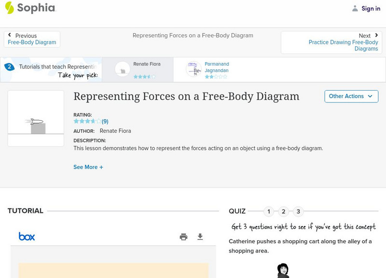Click the Sign in user icon
The height and width of the screenshot is (278, 386).
click(355, 8)
